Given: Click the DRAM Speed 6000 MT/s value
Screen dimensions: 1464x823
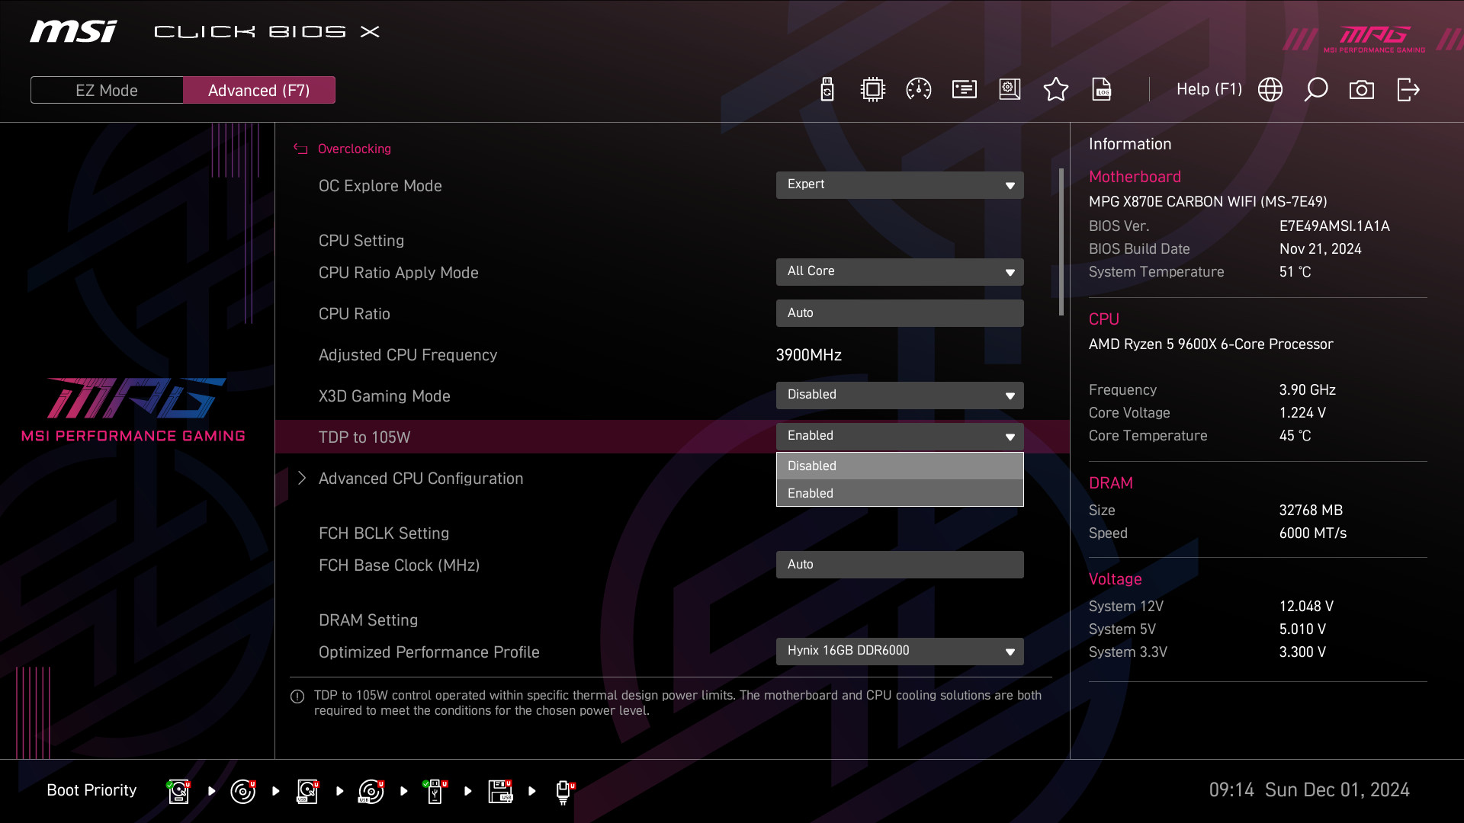Looking at the screenshot, I should [1312, 533].
